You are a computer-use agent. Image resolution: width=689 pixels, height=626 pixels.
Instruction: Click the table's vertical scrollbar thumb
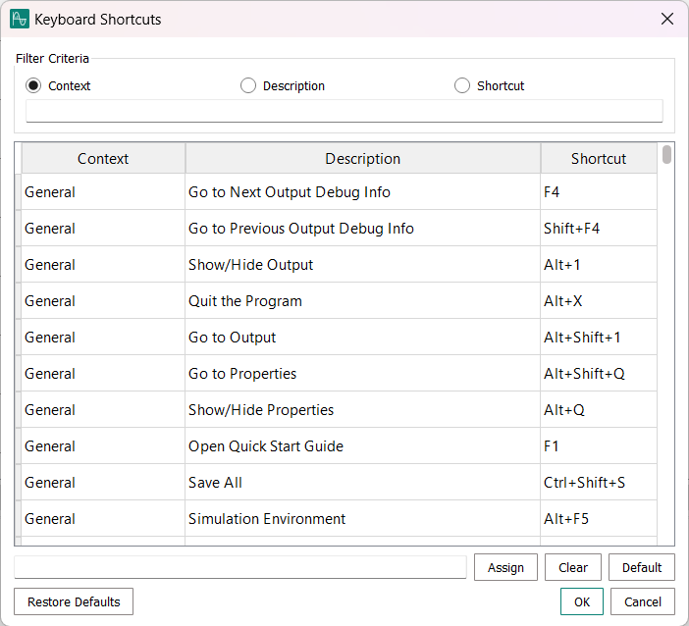[666, 155]
